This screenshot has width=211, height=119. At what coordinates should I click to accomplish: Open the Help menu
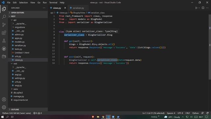pos(62,3)
